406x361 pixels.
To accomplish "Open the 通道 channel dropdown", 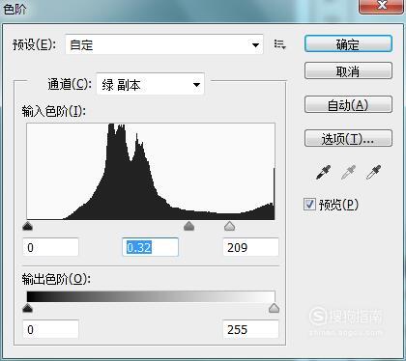I will point(150,85).
